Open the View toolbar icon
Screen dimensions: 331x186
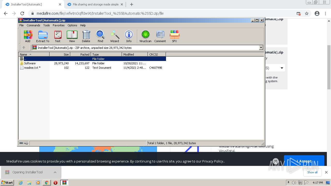tap(72, 36)
